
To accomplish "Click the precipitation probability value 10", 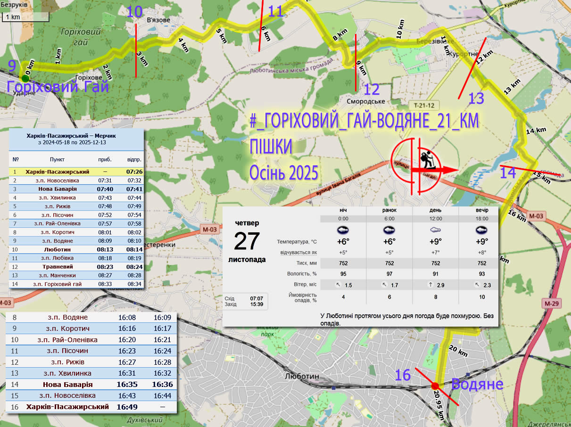I will click(x=482, y=297).
